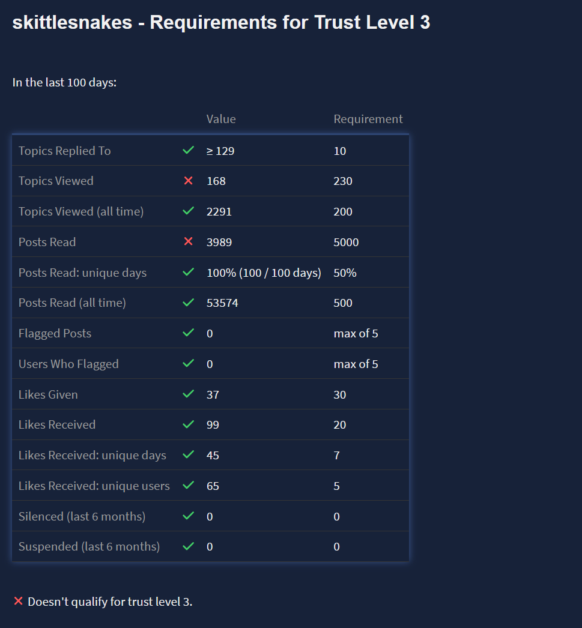Click the green checkmark beside Likes Given
Viewport: 582px width, 628px height.
click(188, 394)
